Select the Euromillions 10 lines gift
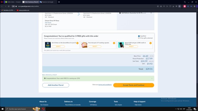Screen dimensions: 198x111 point(58,47)
